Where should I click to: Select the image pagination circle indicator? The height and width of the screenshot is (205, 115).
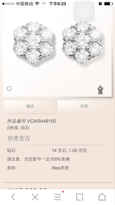pyautogui.click(x=9, y=89)
